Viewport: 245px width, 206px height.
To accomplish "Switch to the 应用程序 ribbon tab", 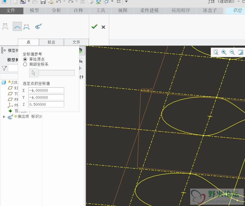I will [181, 10].
